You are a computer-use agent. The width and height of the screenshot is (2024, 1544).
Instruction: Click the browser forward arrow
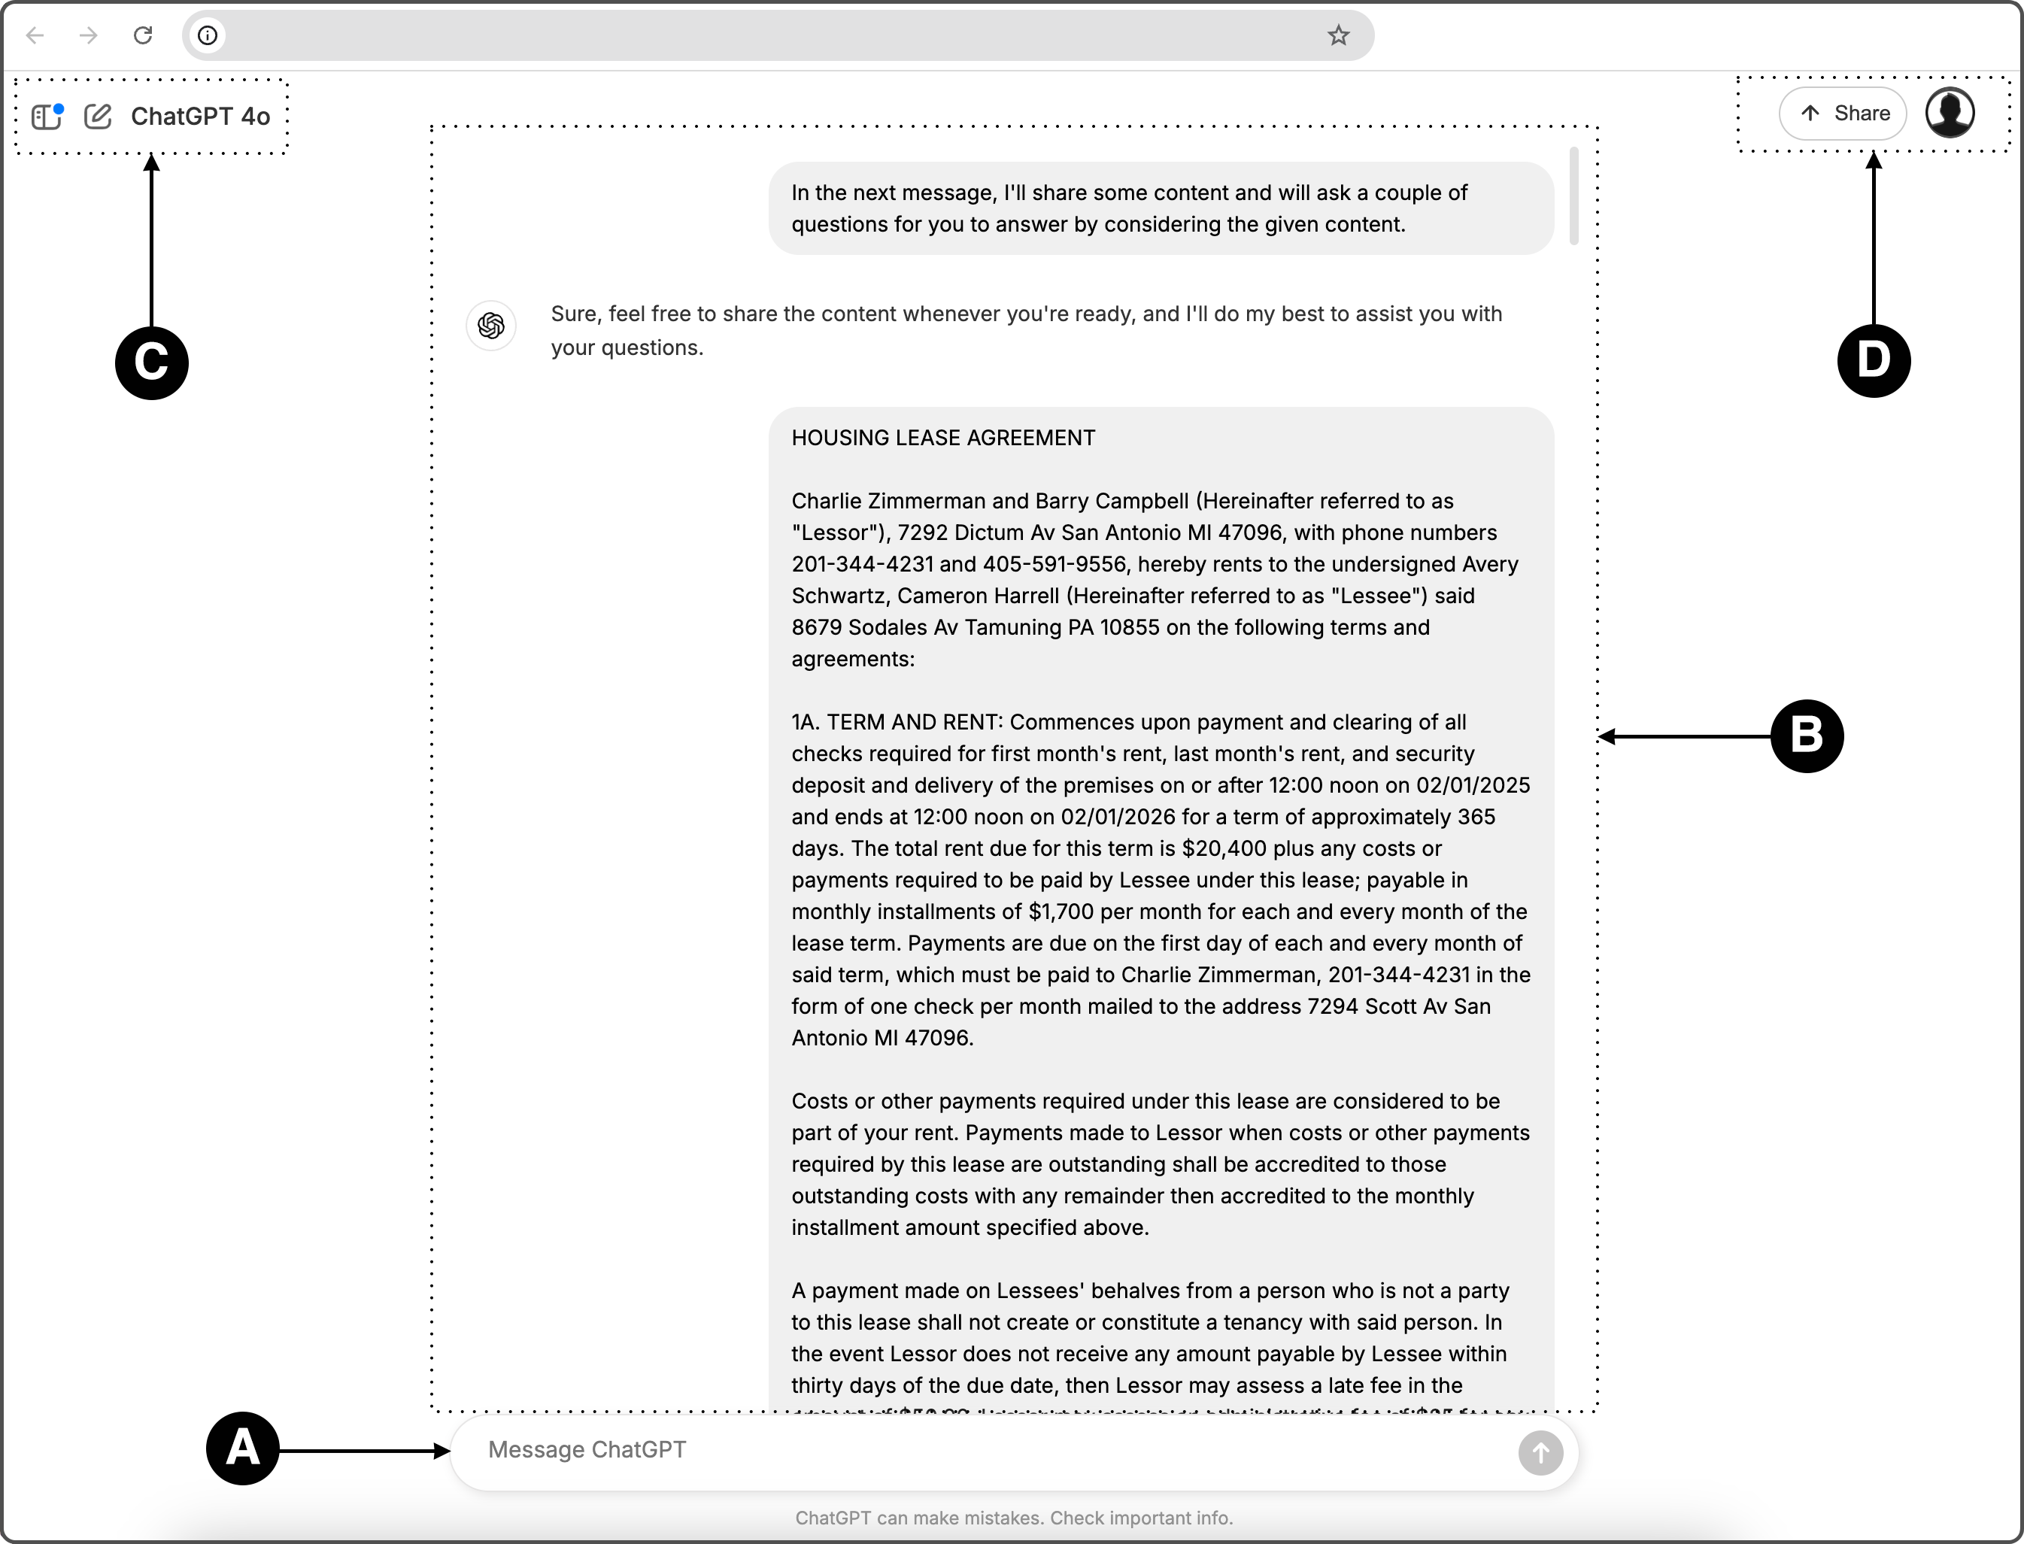coord(88,36)
